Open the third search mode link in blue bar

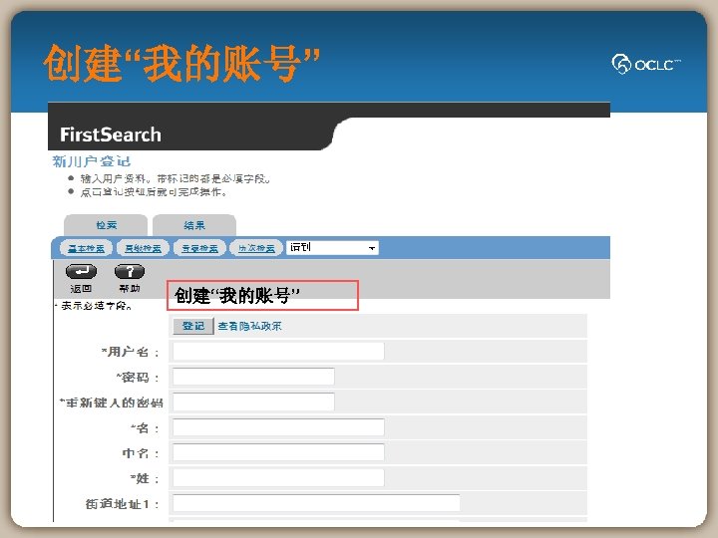199,248
